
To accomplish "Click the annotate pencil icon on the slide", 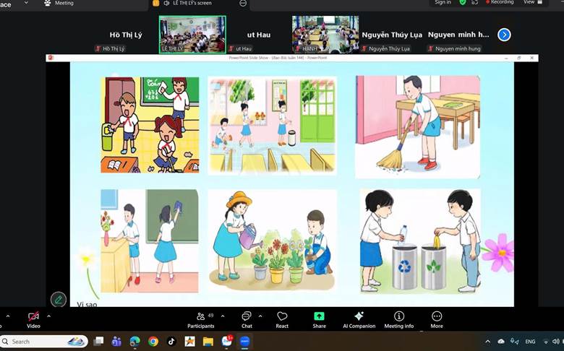I will click(x=59, y=299).
